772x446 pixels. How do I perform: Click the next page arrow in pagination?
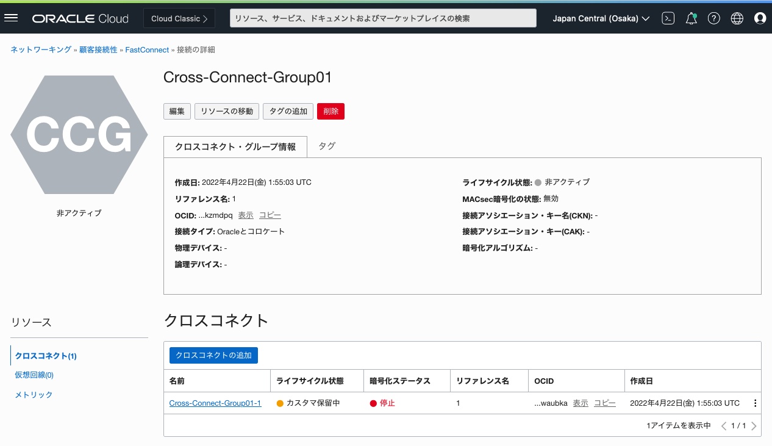(754, 425)
